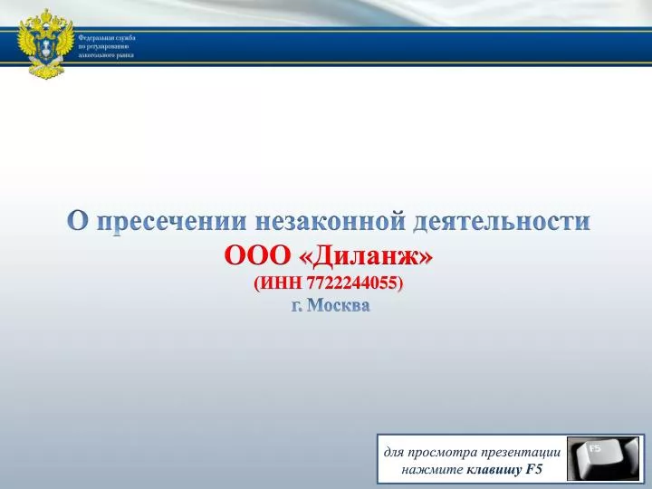Click the double-headed eagle emblem logo

click(46, 44)
